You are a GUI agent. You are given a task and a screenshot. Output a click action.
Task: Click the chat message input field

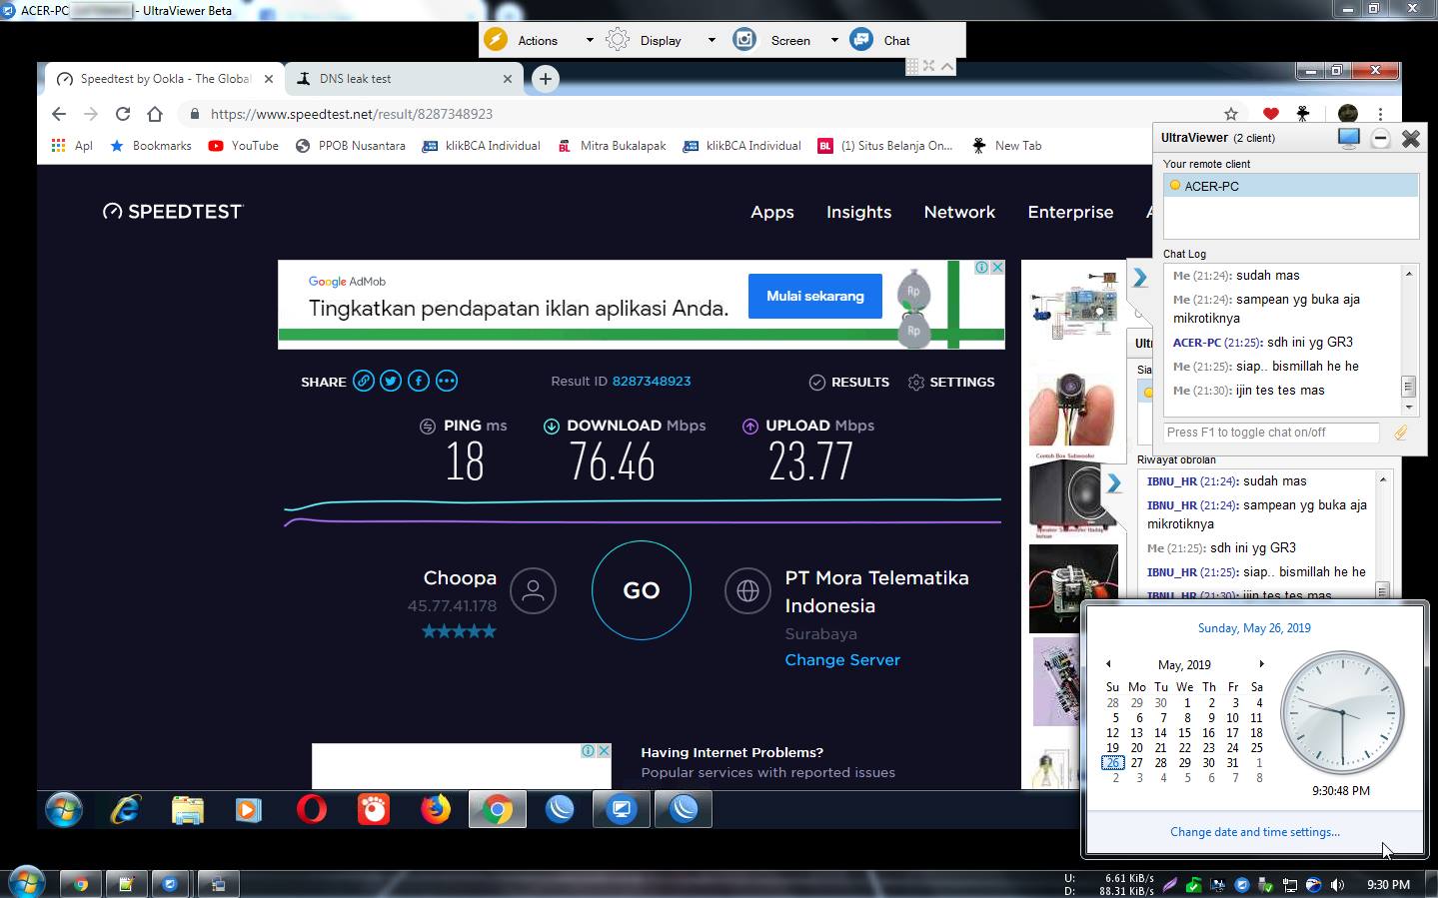(x=1271, y=433)
